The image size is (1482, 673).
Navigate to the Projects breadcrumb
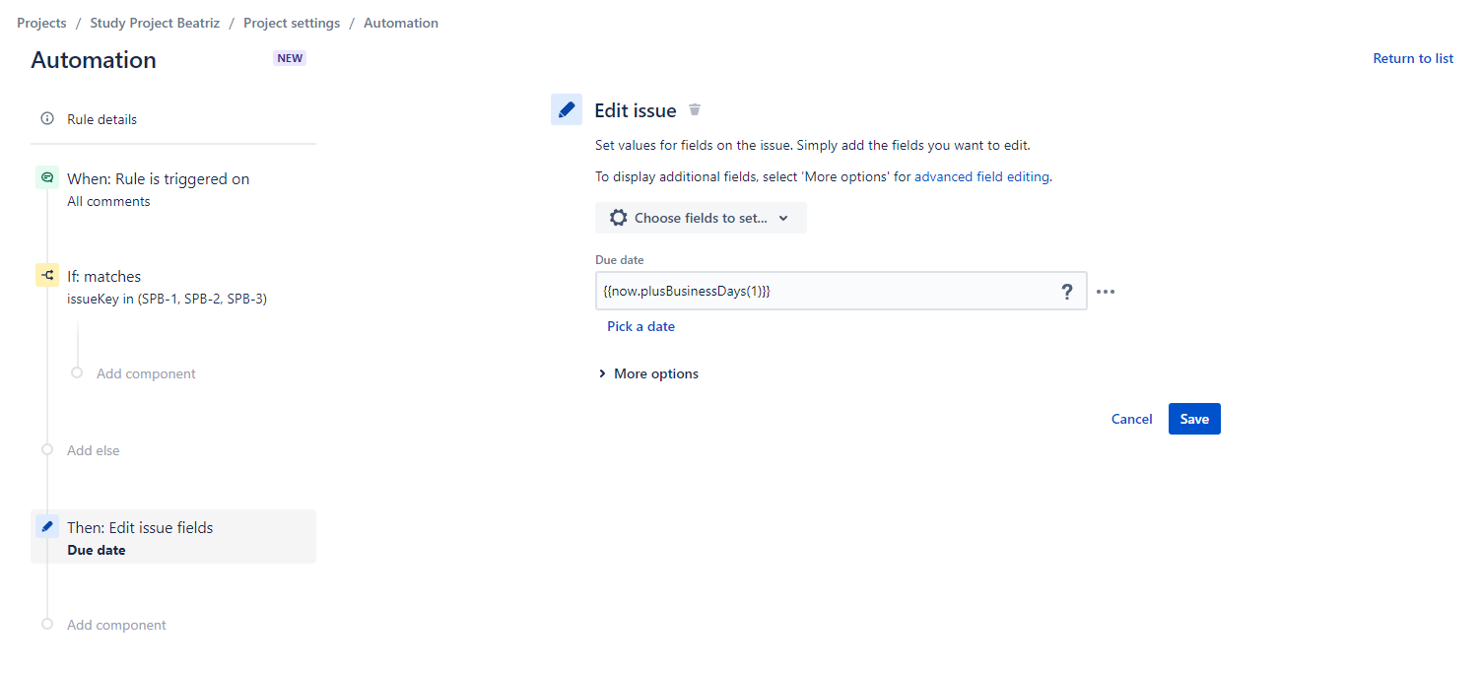click(x=41, y=22)
